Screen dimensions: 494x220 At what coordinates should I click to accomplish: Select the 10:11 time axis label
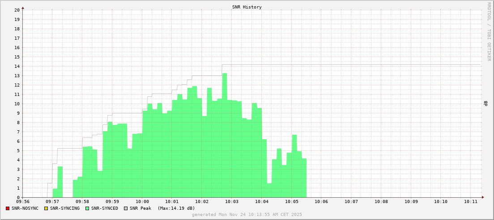point(471,202)
